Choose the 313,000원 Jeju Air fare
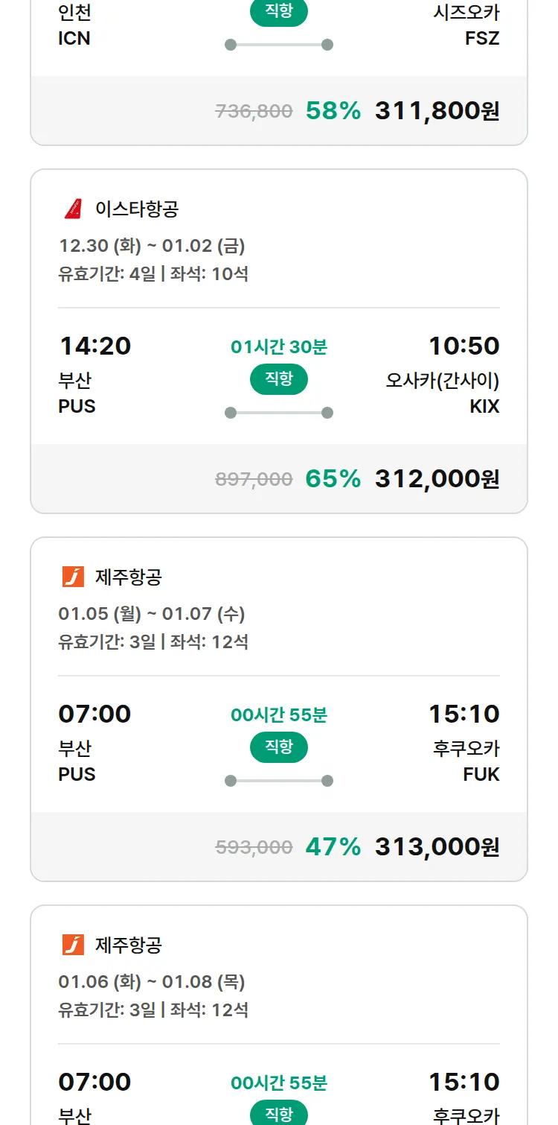This screenshot has height=1125, width=558. pyautogui.click(x=437, y=847)
